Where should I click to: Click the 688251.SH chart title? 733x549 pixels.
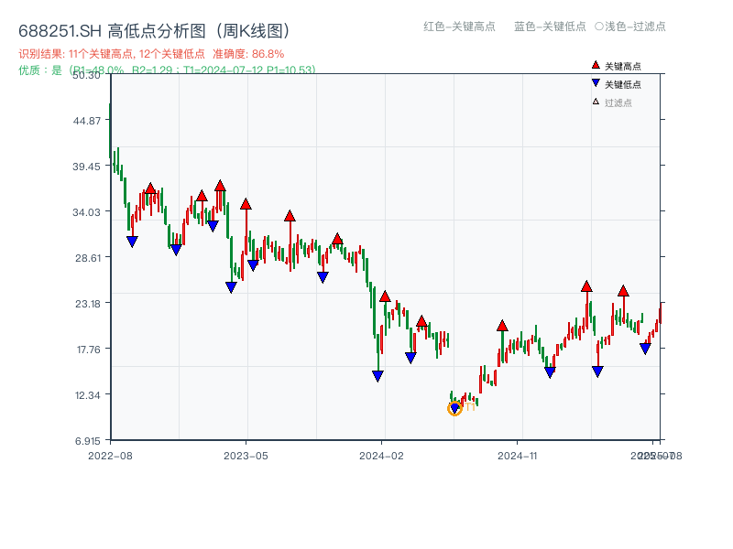[x=60, y=29]
